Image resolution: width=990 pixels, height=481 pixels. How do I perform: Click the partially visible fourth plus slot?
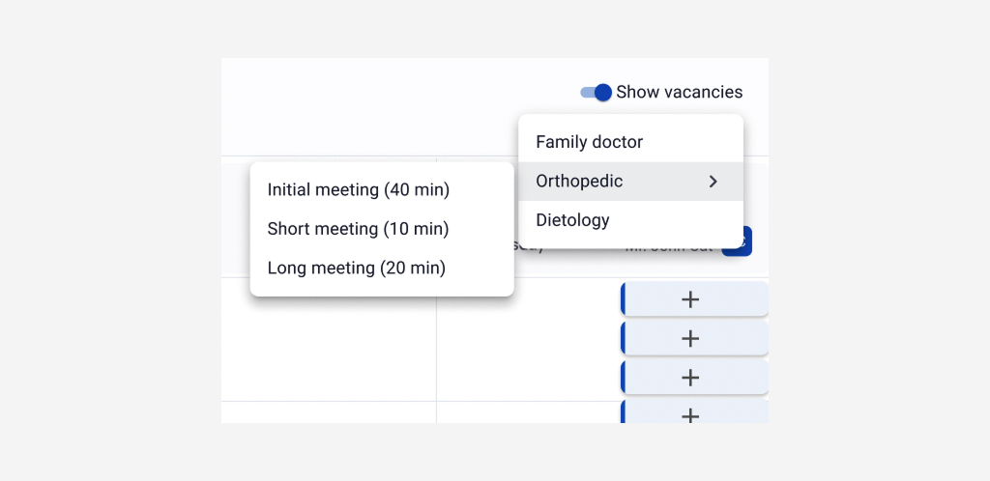690,414
